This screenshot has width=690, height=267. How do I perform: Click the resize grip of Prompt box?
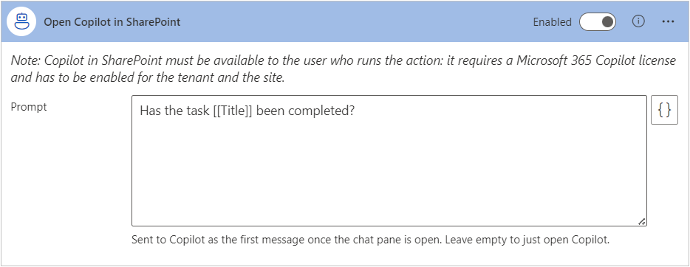[x=642, y=222]
